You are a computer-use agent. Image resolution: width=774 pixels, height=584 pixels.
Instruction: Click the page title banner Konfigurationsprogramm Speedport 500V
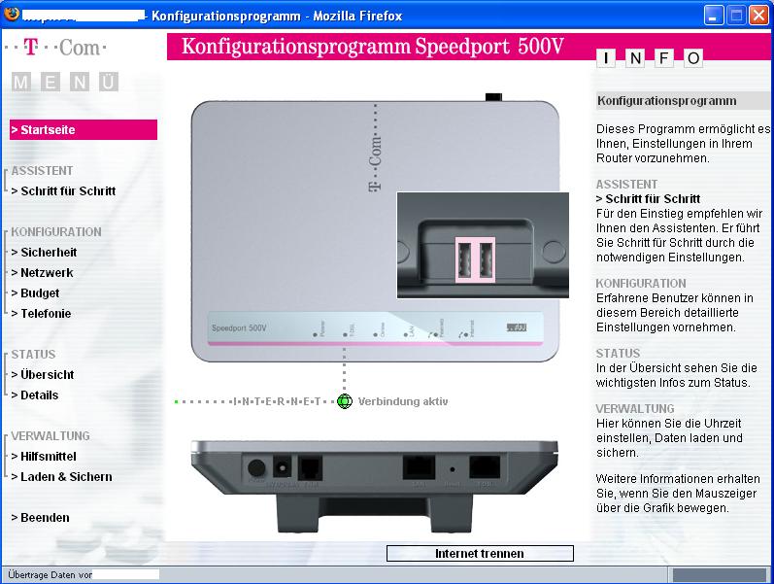(373, 47)
